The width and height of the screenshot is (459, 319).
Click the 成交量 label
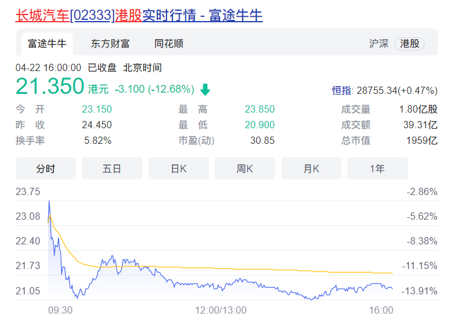click(356, 110)
